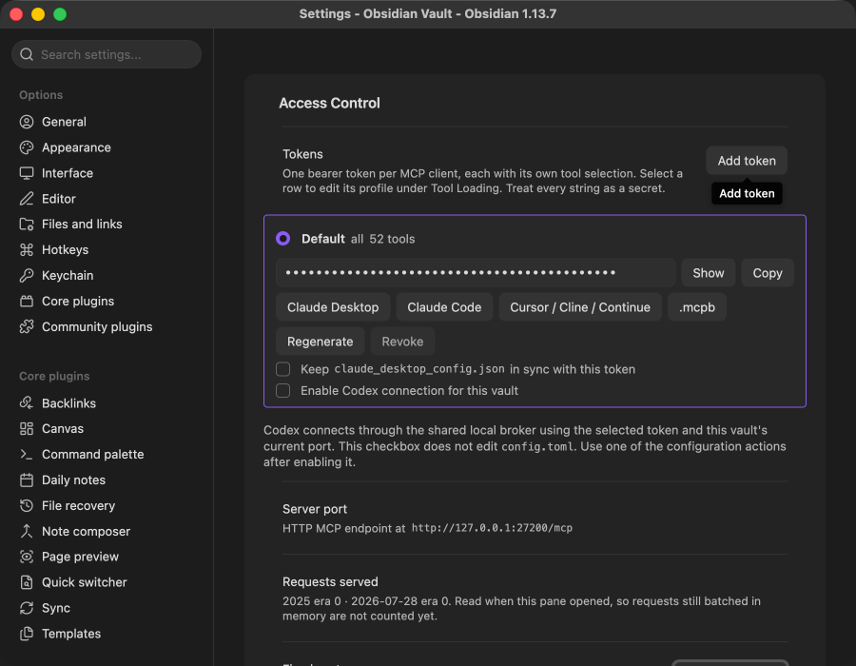Click the Files and links folder icon

(x=27, y=224)
